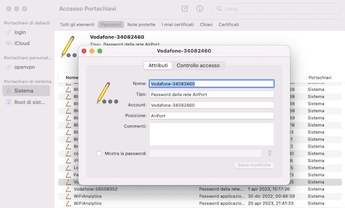345x208 pixels.
Task: Switch to Note protette tab
Action: pyautogui.click(x=141, y=25)
